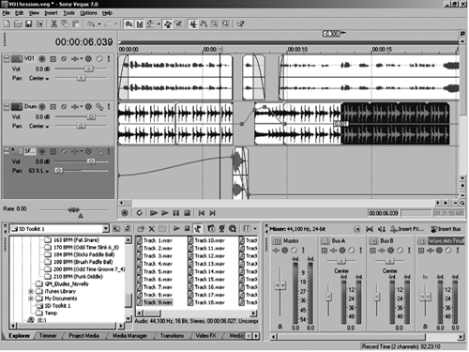Click the Paste clipboard icon
This screenshot has height=352, width=469.
(76, 23)
